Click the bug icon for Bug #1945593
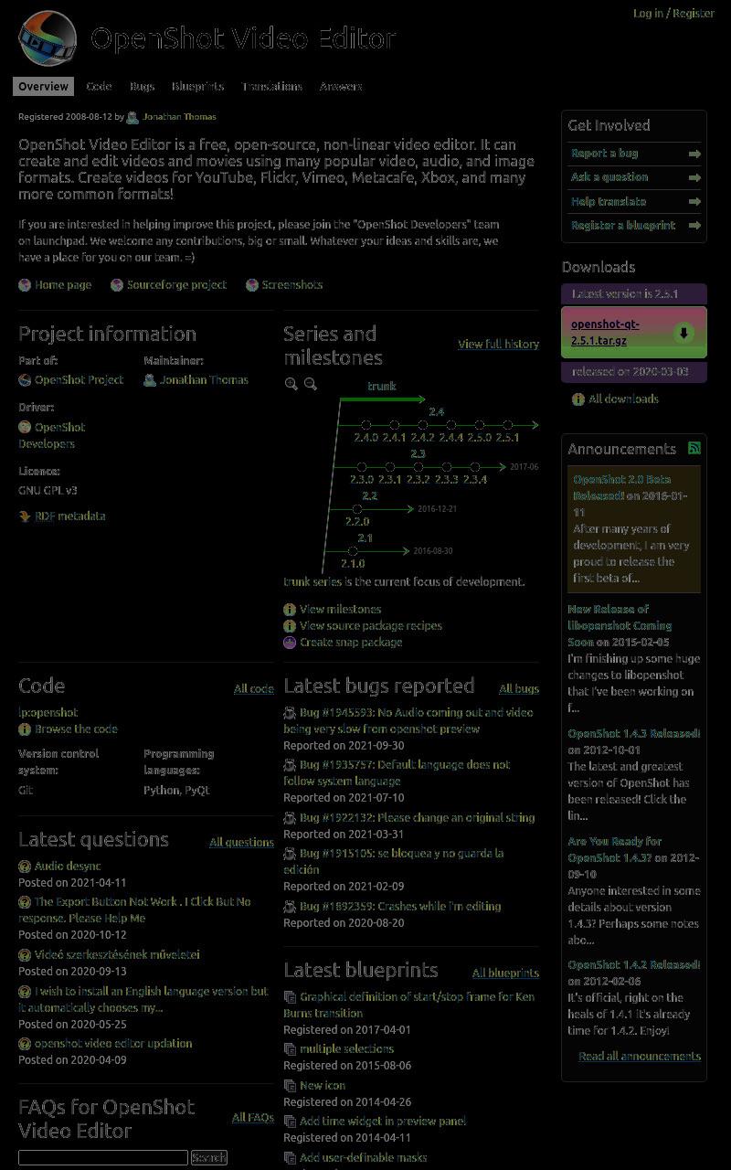Screen dimensions: 731x1170 [290, 713]
